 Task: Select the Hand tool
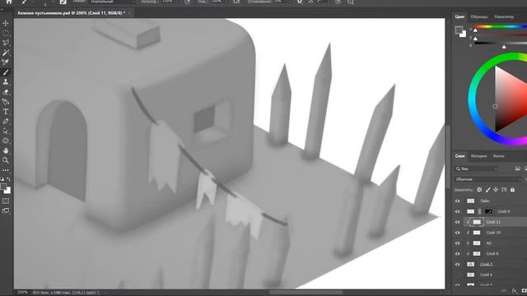point(6,150)
